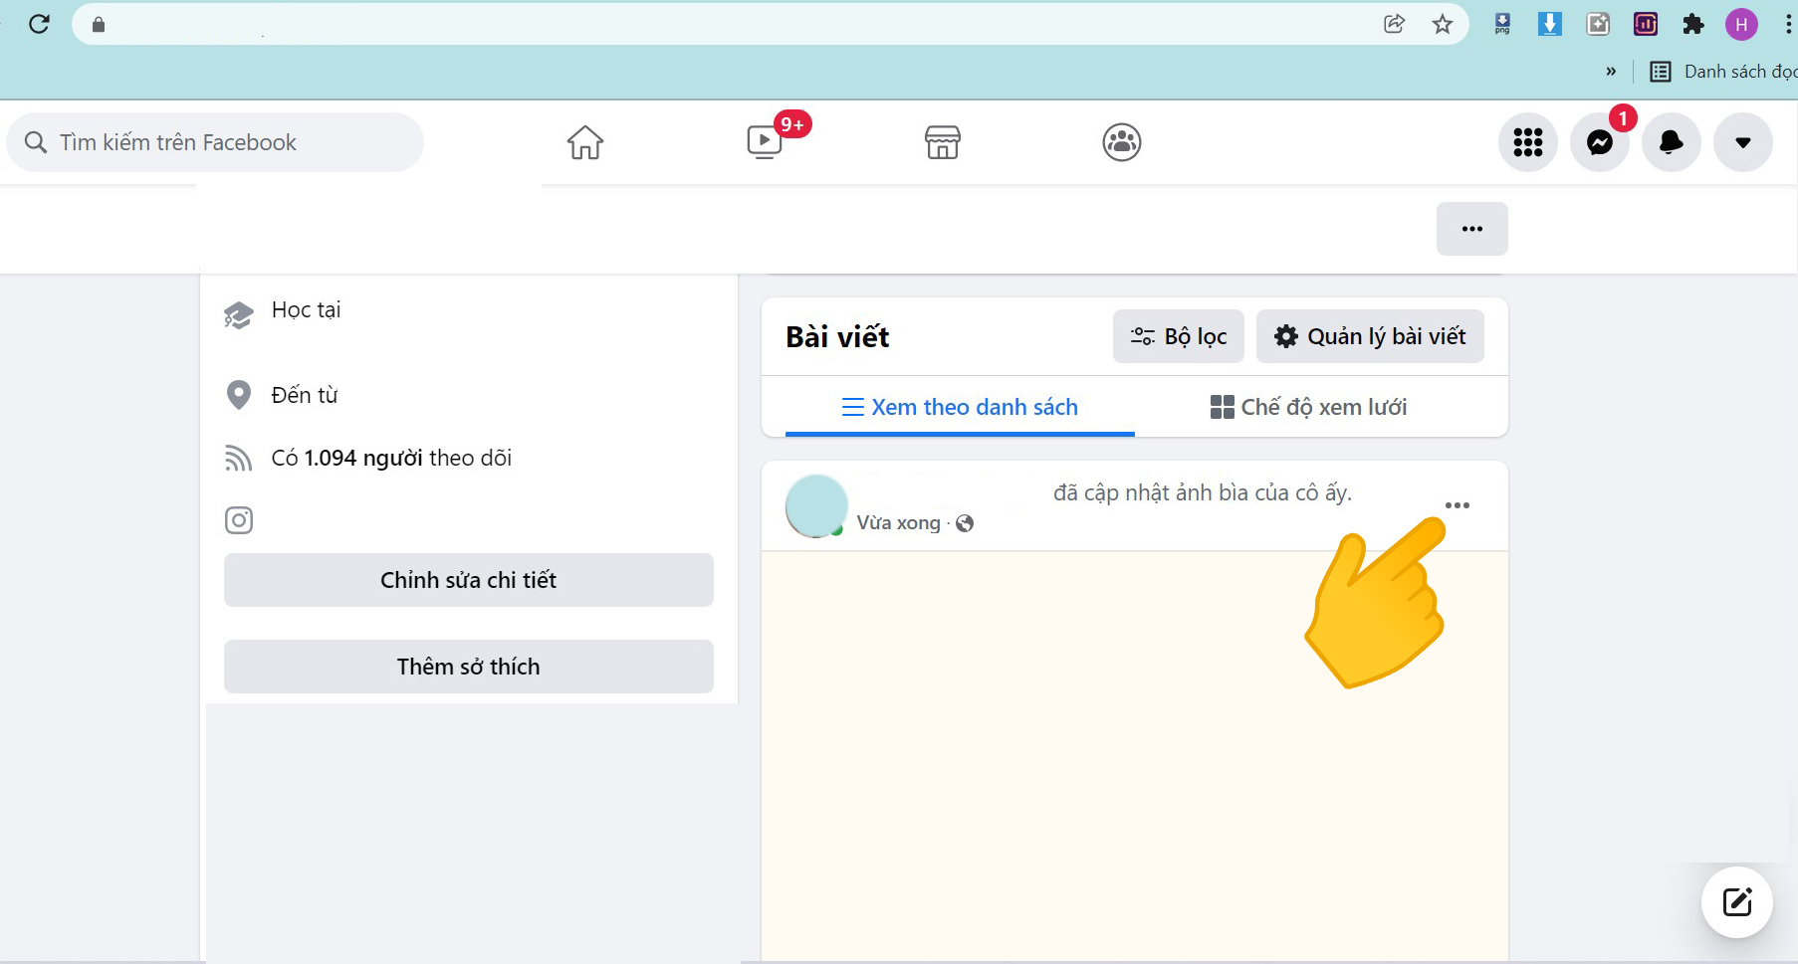Image resolution: width=1798 pixels, height=964 pixels.
Task: Click Quản lý bài viết button
Action: pos(1370,336)
